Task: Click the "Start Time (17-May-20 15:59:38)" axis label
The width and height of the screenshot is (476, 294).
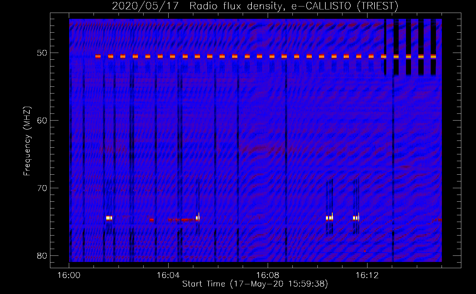Action: tap(255, 284)
